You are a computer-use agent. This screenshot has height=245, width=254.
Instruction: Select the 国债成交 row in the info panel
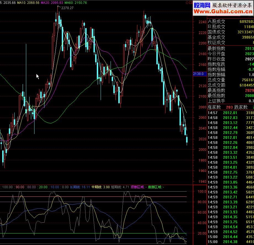click(x=216, y=32)
